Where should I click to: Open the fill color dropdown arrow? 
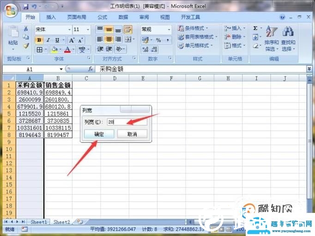coord(61,49)
